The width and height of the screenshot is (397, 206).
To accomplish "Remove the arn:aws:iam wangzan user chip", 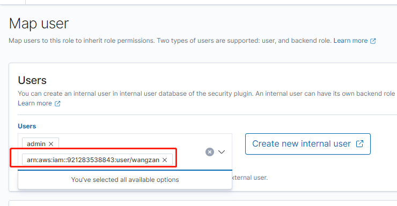I will [x=165, y=160].
